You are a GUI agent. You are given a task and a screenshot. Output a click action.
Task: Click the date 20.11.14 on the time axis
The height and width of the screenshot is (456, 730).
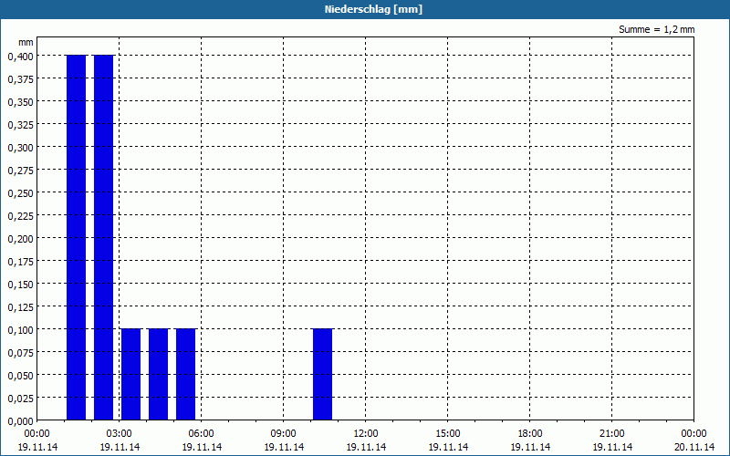coord(693,447)
